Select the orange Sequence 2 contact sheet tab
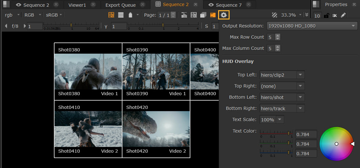 pyautogui.click(x=176, y=4)
